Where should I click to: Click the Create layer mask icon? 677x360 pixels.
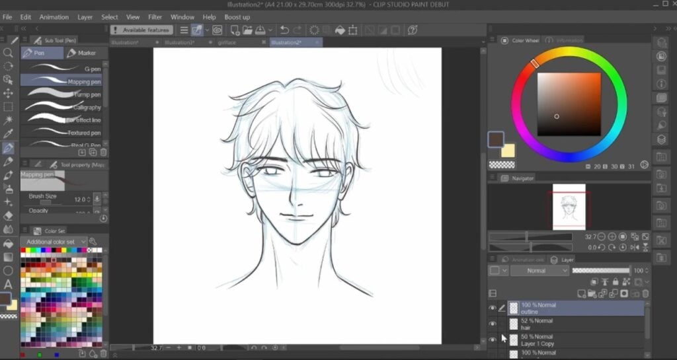click(624, 293)
